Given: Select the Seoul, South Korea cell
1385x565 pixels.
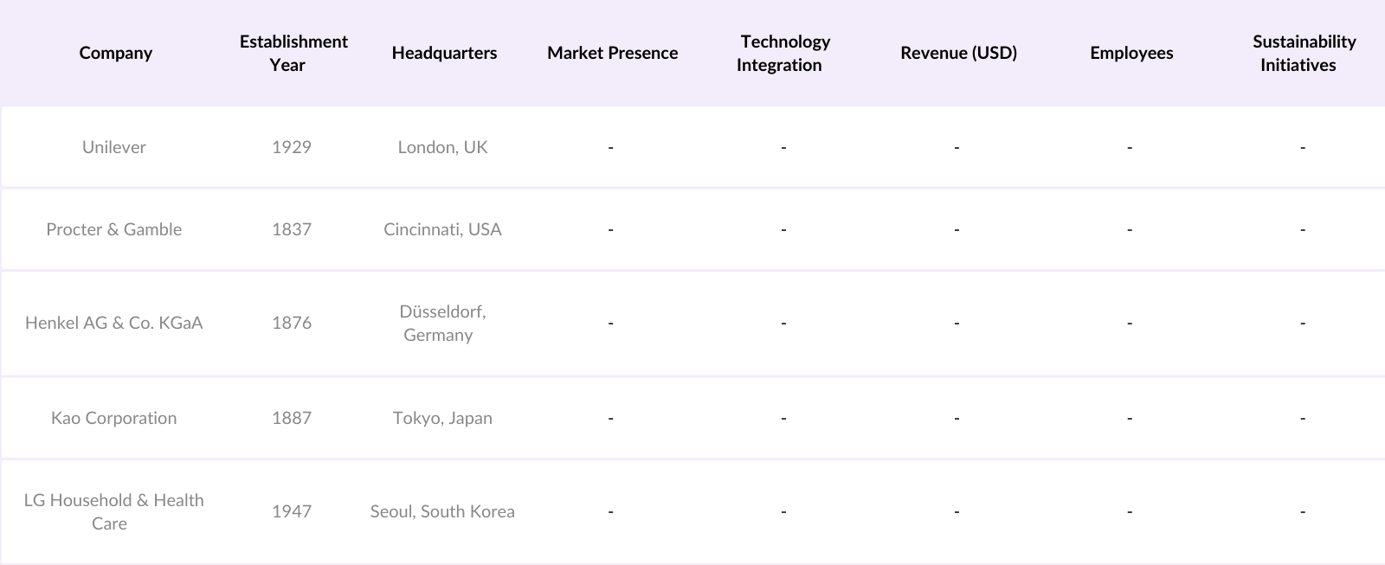Looking at the screenshot, I should coord(442,511).
